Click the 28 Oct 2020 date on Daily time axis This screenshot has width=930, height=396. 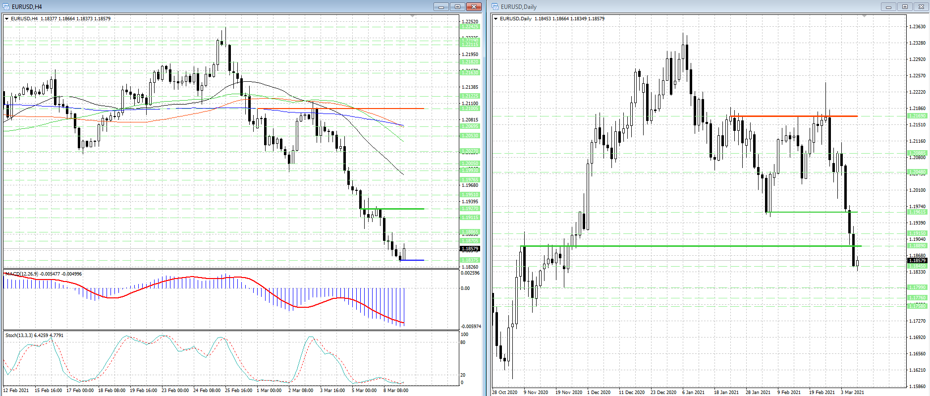click(x=505, y=393)
